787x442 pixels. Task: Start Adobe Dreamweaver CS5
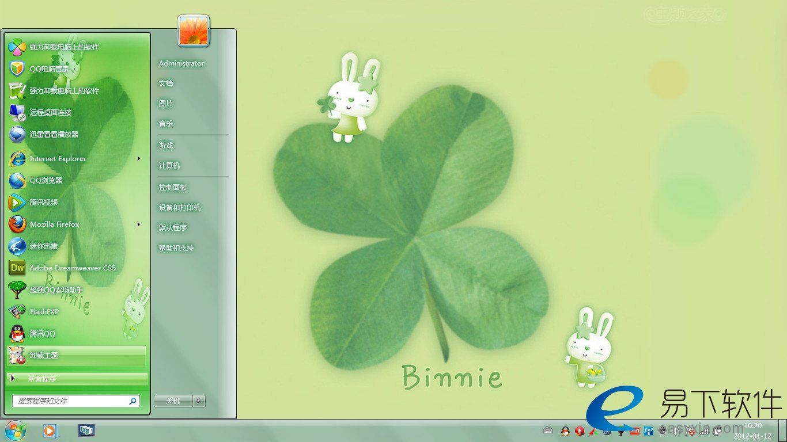(x=72, y=268)
